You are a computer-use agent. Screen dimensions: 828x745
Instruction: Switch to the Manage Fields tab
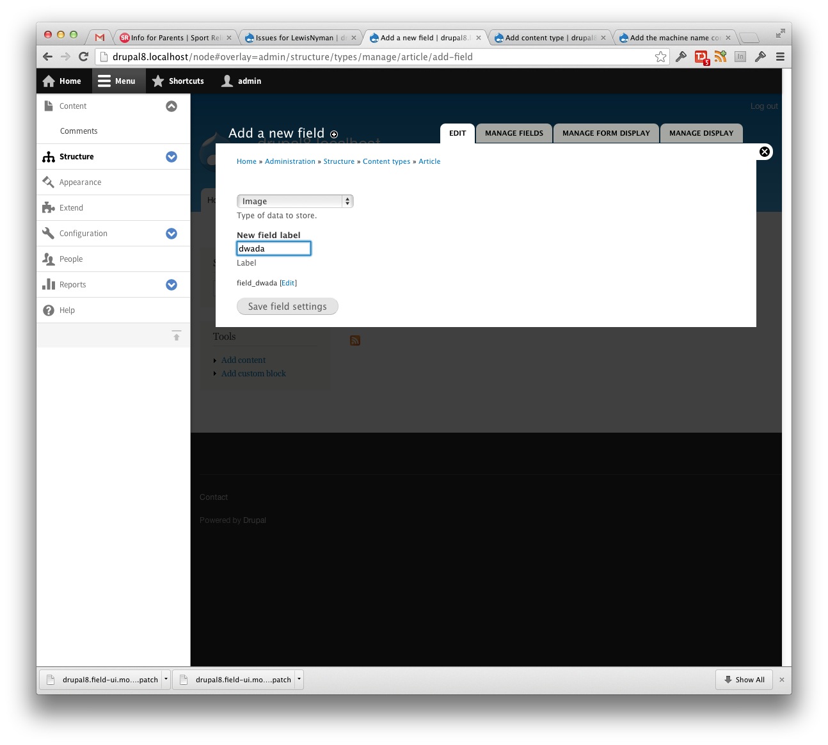[x=513, y=133]
